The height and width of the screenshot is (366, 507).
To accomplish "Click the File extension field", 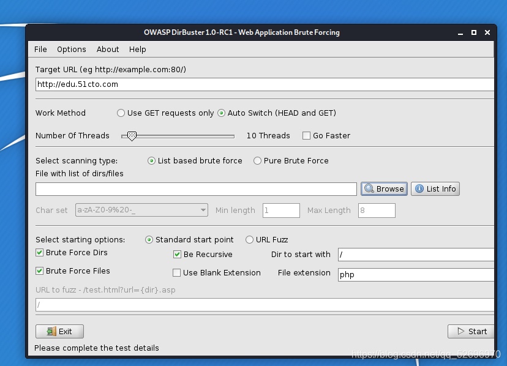I will pyautogui.click(x=416, y=274).
